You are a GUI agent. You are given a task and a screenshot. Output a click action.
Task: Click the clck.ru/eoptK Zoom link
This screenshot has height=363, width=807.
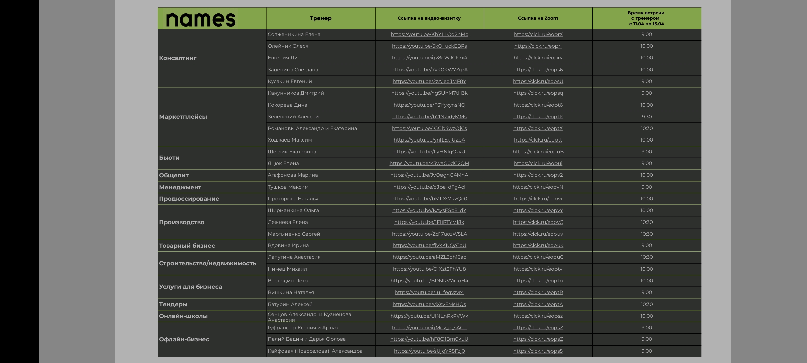538,117
